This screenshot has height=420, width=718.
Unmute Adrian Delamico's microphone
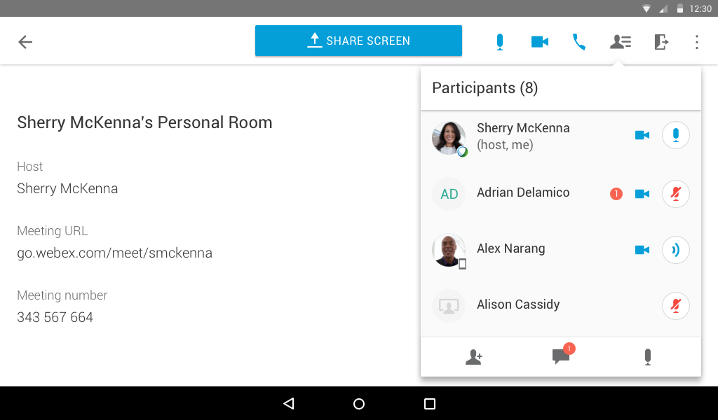pyautogui.click(x=675, y=194)
